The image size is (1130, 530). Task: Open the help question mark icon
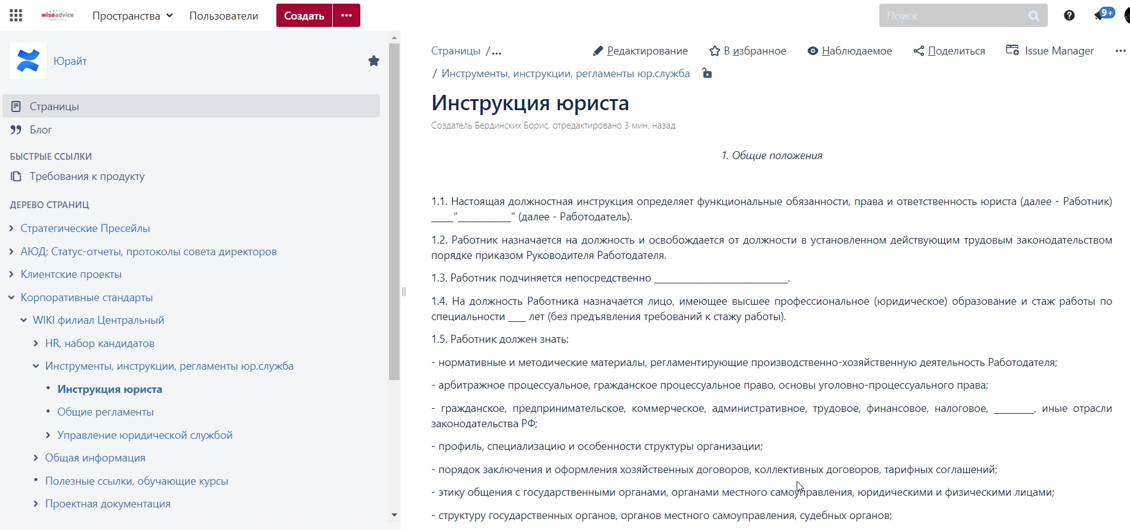(1069, 15)
